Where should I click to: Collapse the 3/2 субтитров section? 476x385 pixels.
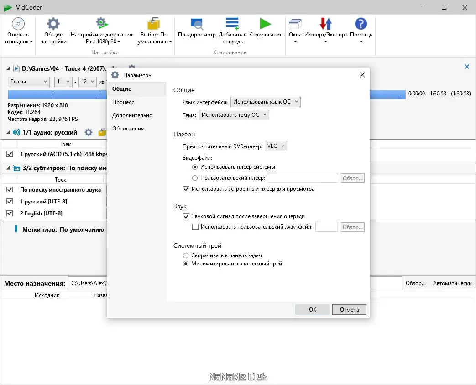[8, 168]
